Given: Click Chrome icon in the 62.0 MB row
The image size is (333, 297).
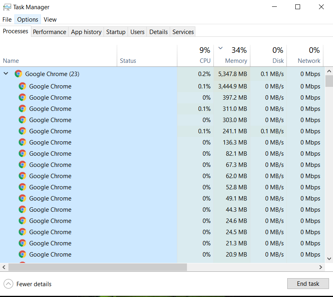Looking at the screenshot, I should coord(22,176).
